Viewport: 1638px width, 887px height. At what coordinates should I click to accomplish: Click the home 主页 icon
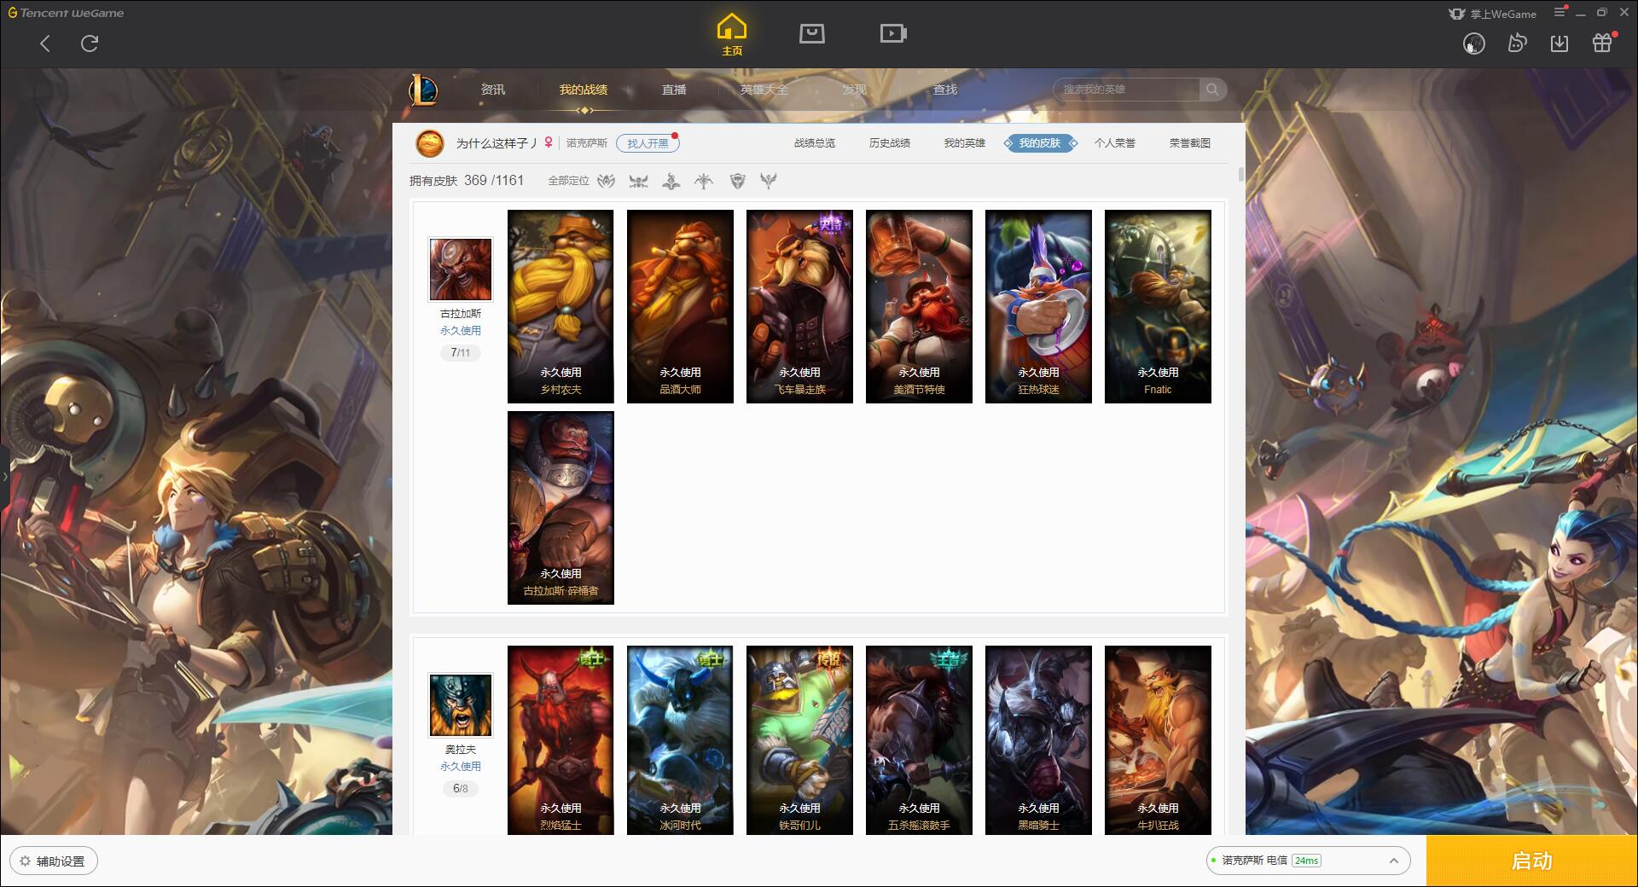(731, 34)
